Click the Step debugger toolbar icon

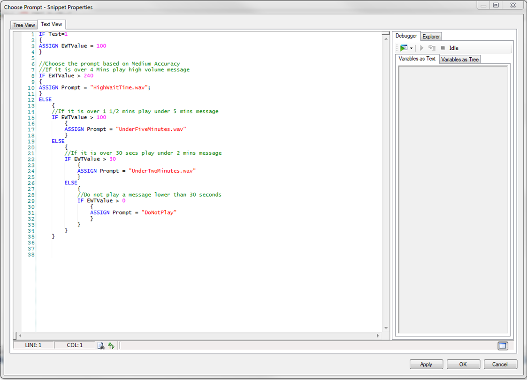tap(432, 48)
